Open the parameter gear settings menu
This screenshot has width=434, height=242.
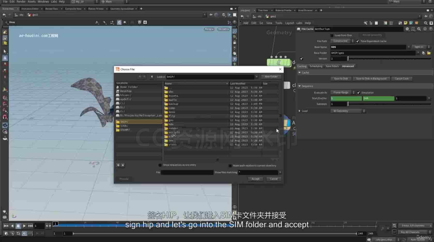407,29
